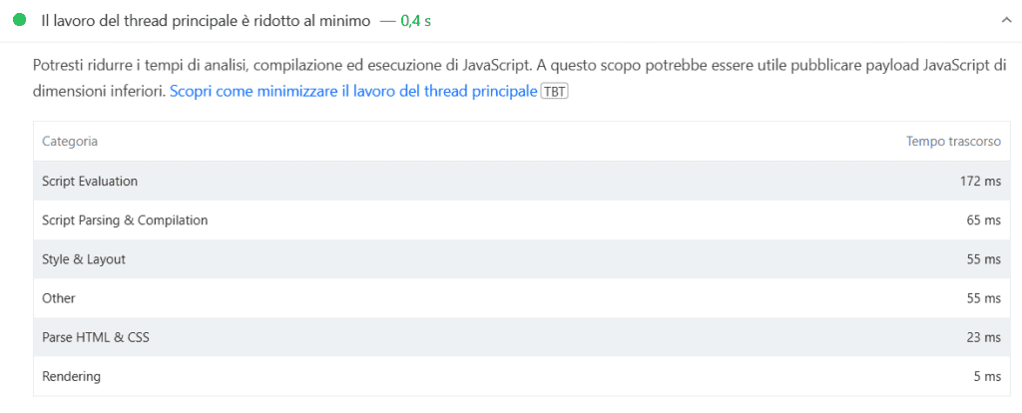Select 'Script Parsing & Compilation' row label
The width and height of the screenshot is (1022, 413).
[x=125, y=220]
